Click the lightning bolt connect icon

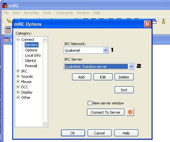[9, 21]
